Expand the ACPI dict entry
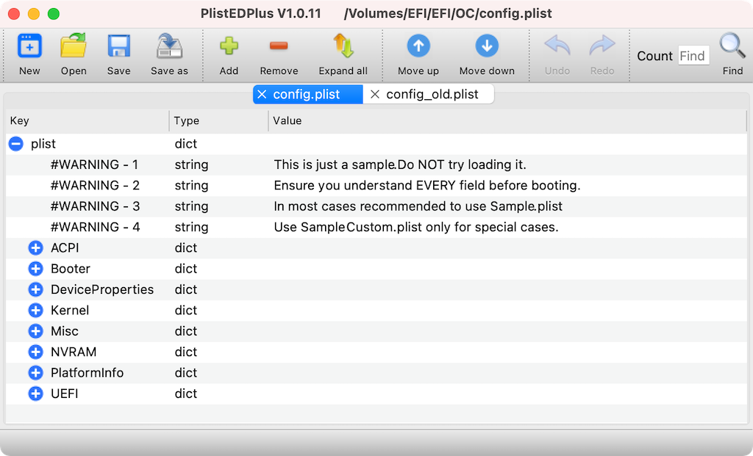 coord(35,248)
